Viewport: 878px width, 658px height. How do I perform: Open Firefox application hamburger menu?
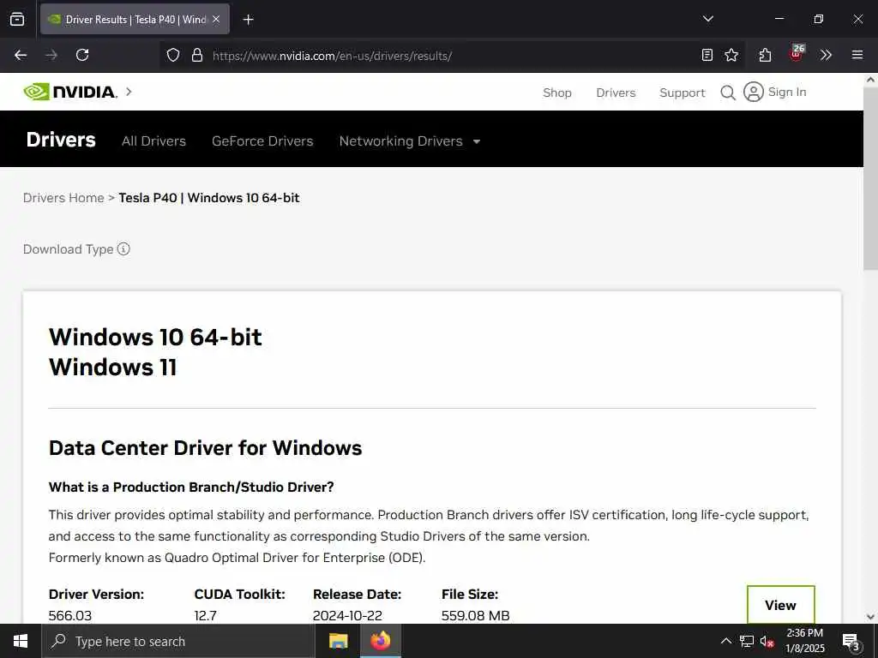[x=857, y=55]
